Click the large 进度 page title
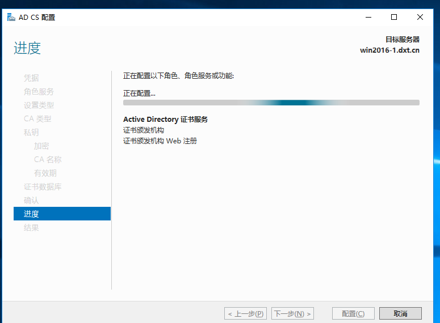The height and width of the screenshot is (323, 440). point(27,48)
